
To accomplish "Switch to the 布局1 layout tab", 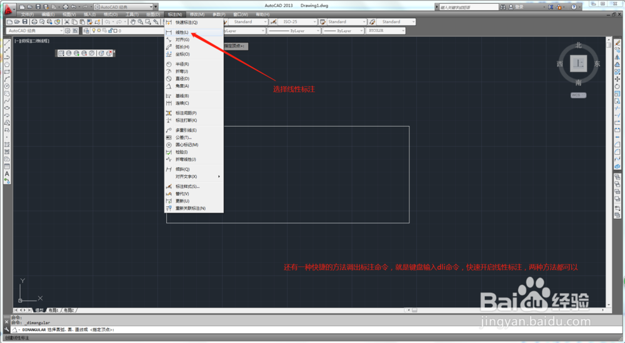I will pyautogui.click(x=53, y=311).
